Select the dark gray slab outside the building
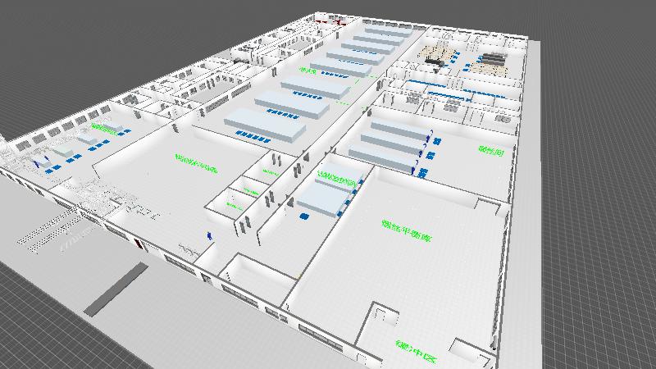This screenshot has width=656, height=369. (x=115, y=289)
